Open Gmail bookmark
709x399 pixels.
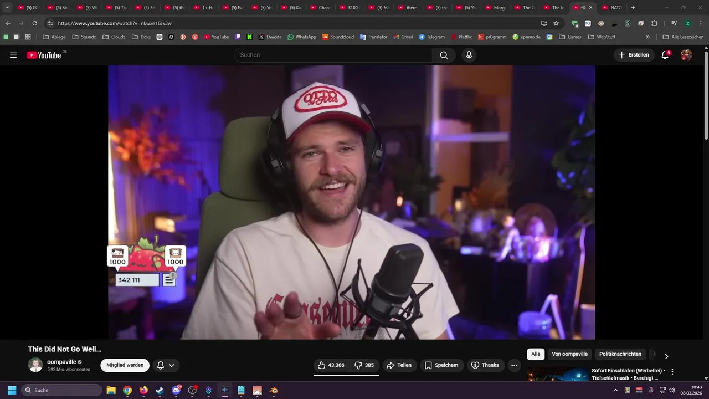pos(403,37)
